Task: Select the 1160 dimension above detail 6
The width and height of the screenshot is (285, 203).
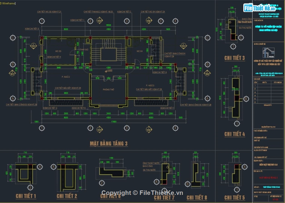Action: [x=111, y=158]
